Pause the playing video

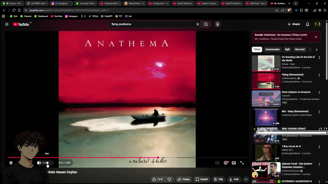[11, 163]
